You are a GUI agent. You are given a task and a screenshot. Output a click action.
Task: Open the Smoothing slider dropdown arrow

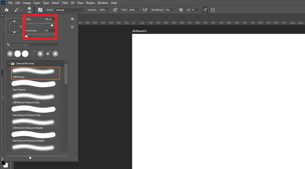click(175, 10)
